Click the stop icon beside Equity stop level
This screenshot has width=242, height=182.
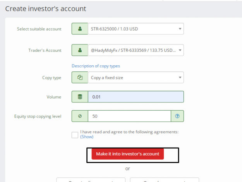[80, 116]
